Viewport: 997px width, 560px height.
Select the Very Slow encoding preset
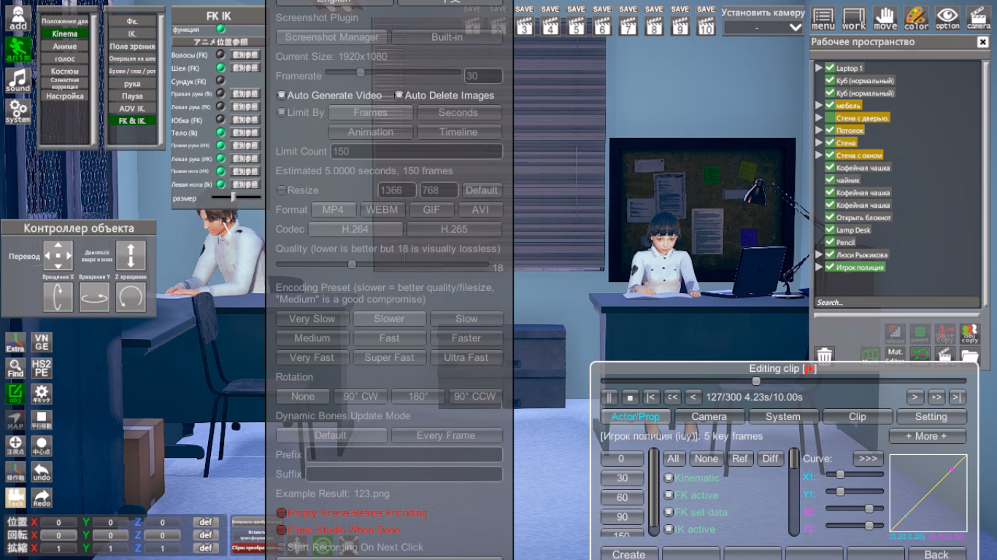(x=312, y=319)
